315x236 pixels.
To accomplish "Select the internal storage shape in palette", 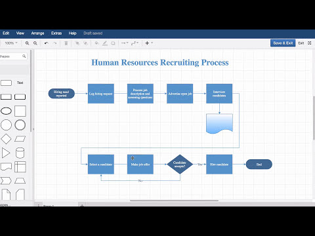I will coord(20,167).
